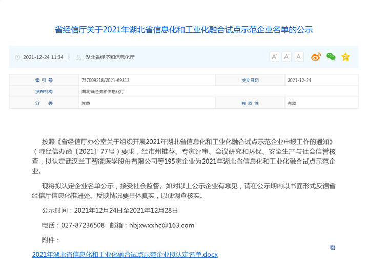Click the 发布机构 label cell

pyautogui.click(x=44, y=92)
